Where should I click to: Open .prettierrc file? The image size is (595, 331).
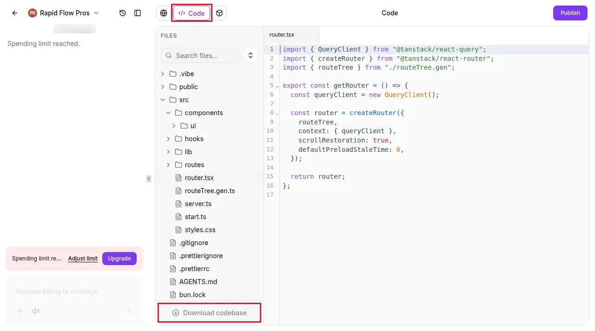tap(194, 269)
